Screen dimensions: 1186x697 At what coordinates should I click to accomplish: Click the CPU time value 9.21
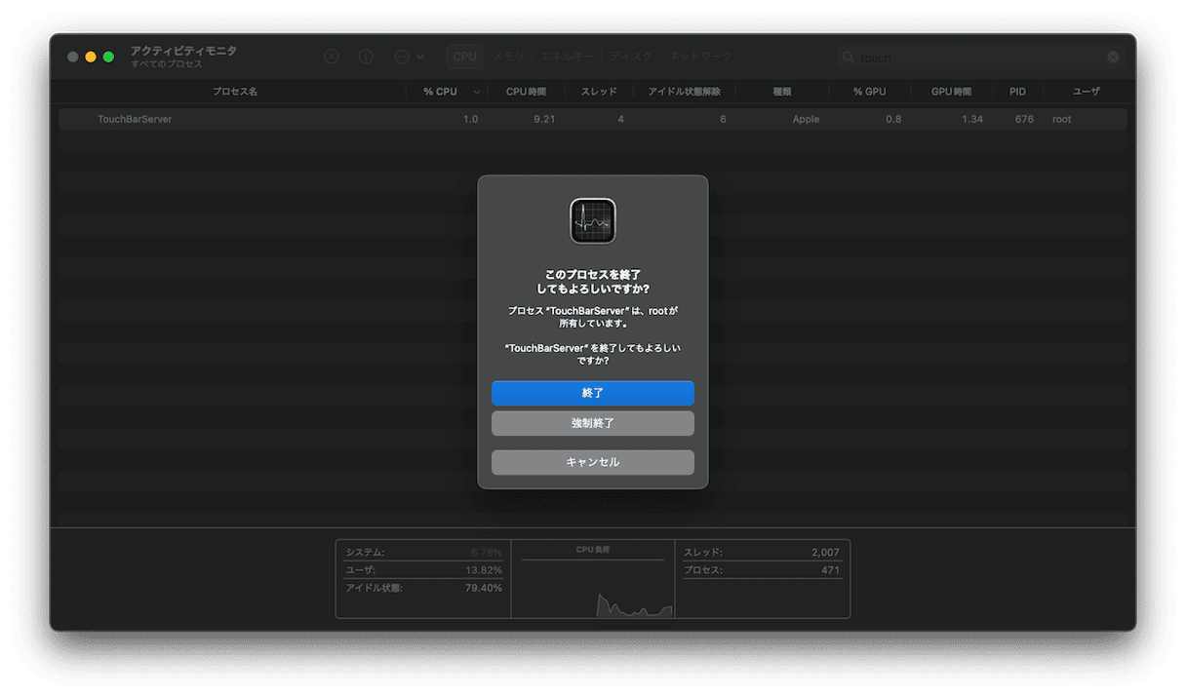point(544,119)
